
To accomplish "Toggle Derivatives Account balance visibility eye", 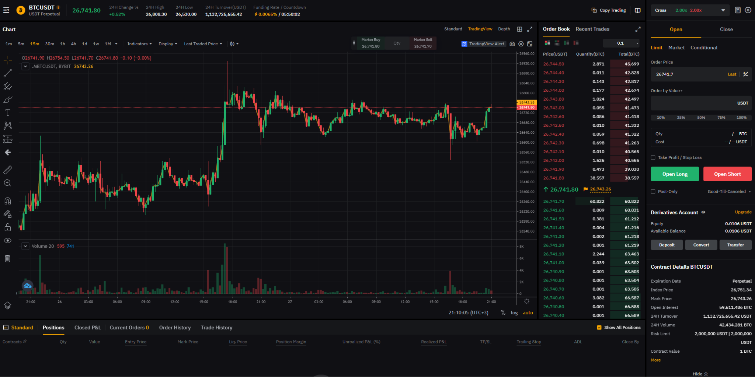I will 703,212.
